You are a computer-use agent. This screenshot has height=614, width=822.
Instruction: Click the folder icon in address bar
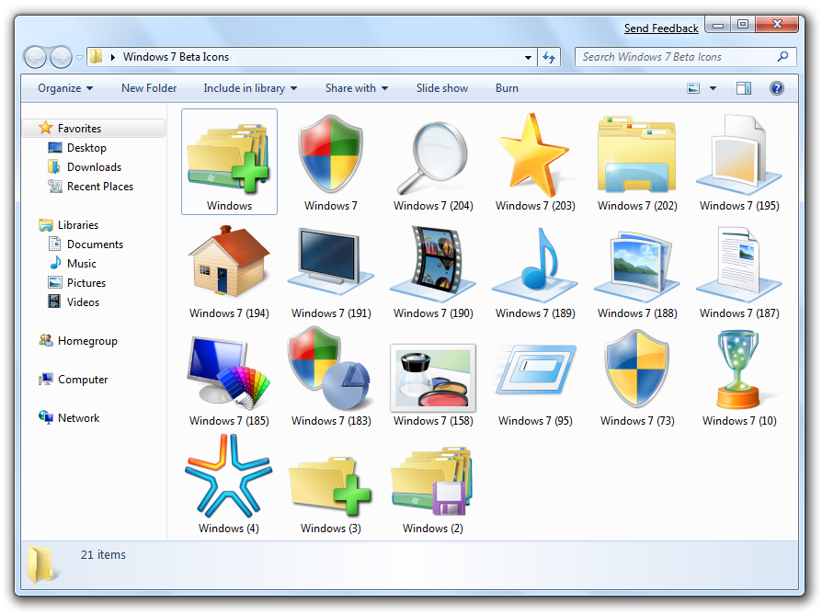(96, 57)
